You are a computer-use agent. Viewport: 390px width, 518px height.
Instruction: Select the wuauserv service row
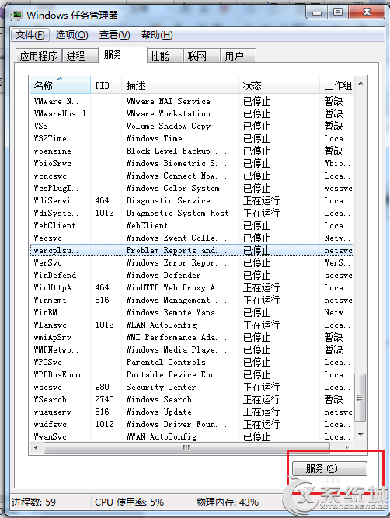(191, 412)
